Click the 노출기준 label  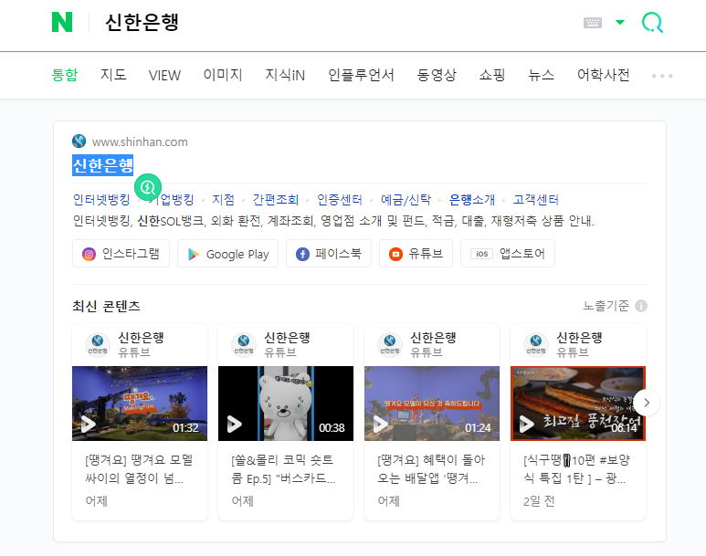[606, 306]
